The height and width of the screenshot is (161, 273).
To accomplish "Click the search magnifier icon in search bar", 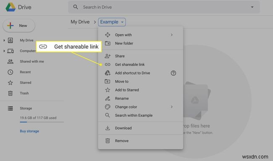I will pos(76,7).
